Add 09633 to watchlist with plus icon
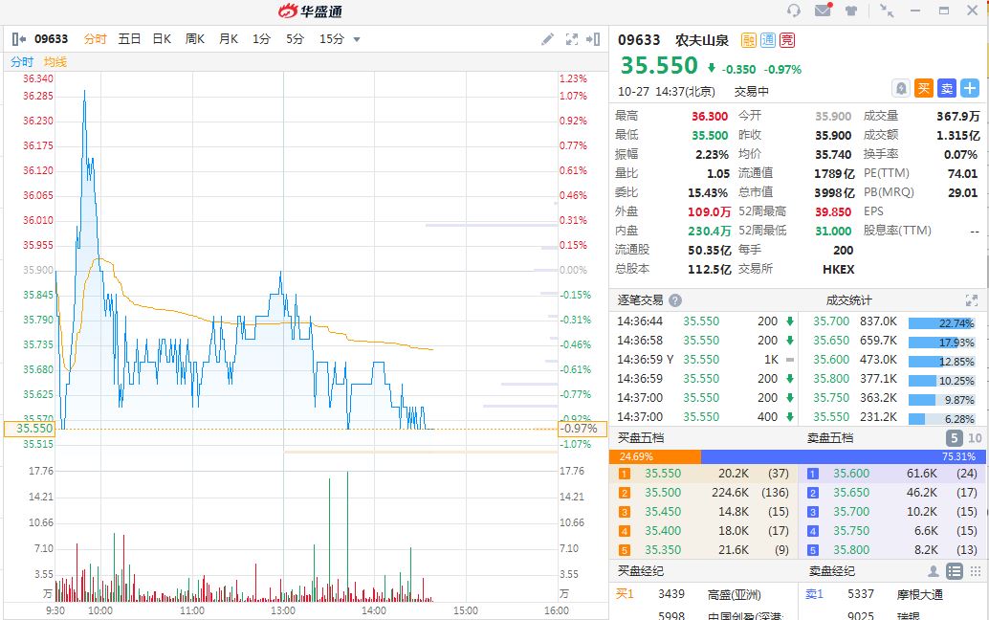 pos(970,88)
